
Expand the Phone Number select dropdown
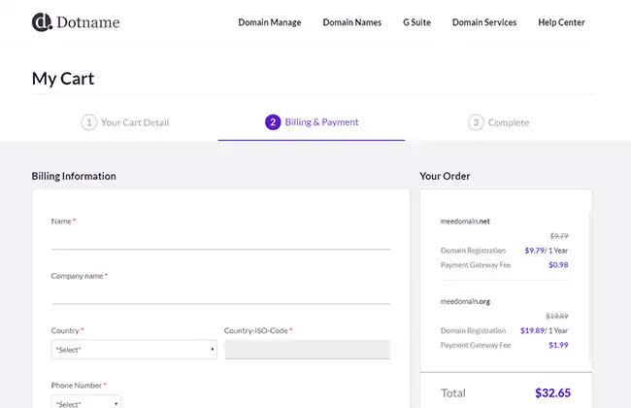[86, 401]
